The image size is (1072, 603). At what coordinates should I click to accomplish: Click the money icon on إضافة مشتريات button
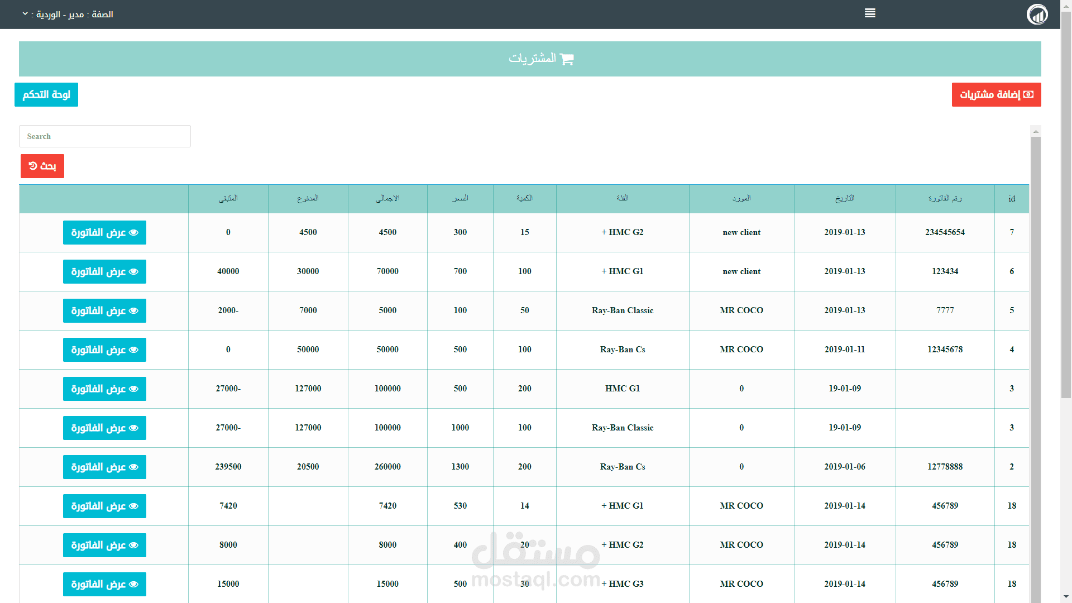[1028, 94]
